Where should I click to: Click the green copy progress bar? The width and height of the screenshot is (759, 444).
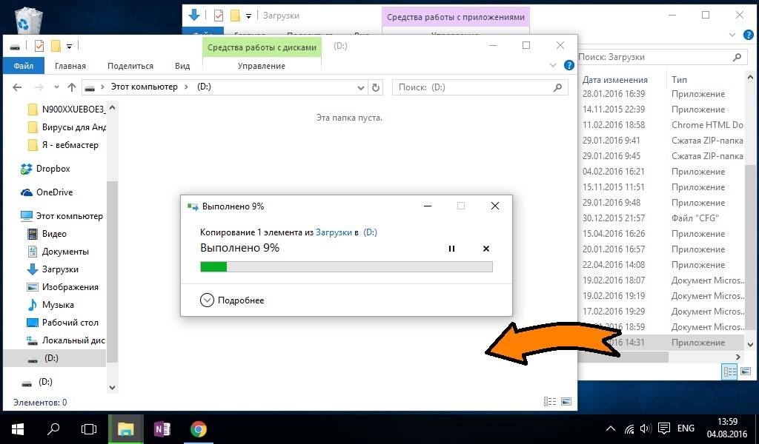pyautogui.click(x=346, y=267)
